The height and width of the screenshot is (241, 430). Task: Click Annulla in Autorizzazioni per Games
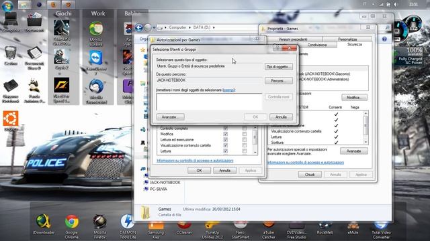(225, 171)
